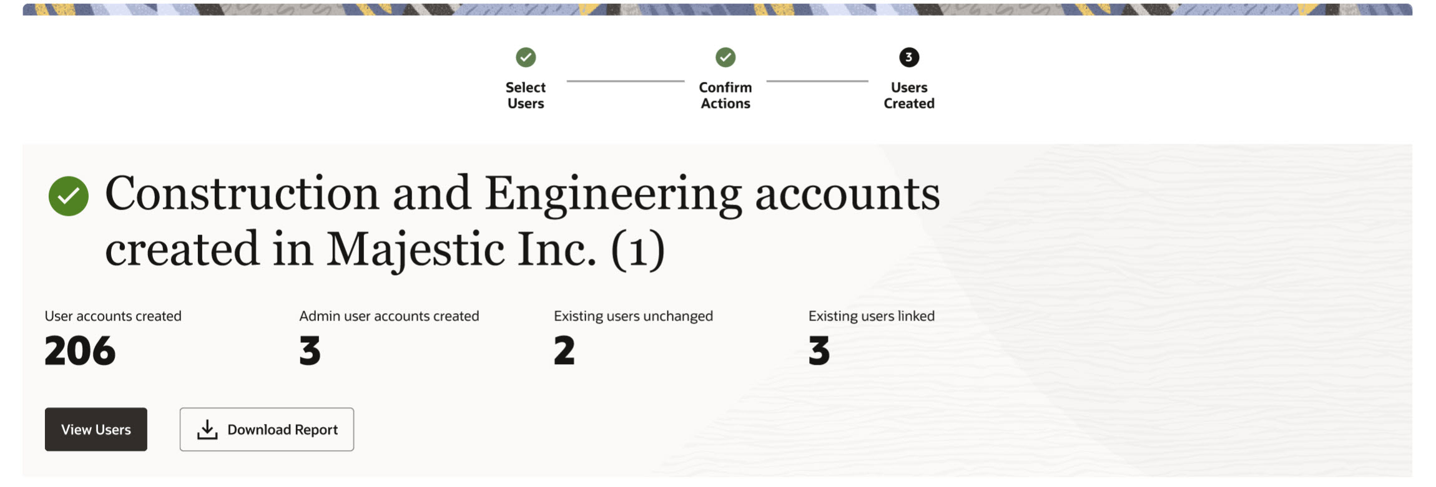
Task: Click the Select Users step checkmark icon
Action: (526, 57)
